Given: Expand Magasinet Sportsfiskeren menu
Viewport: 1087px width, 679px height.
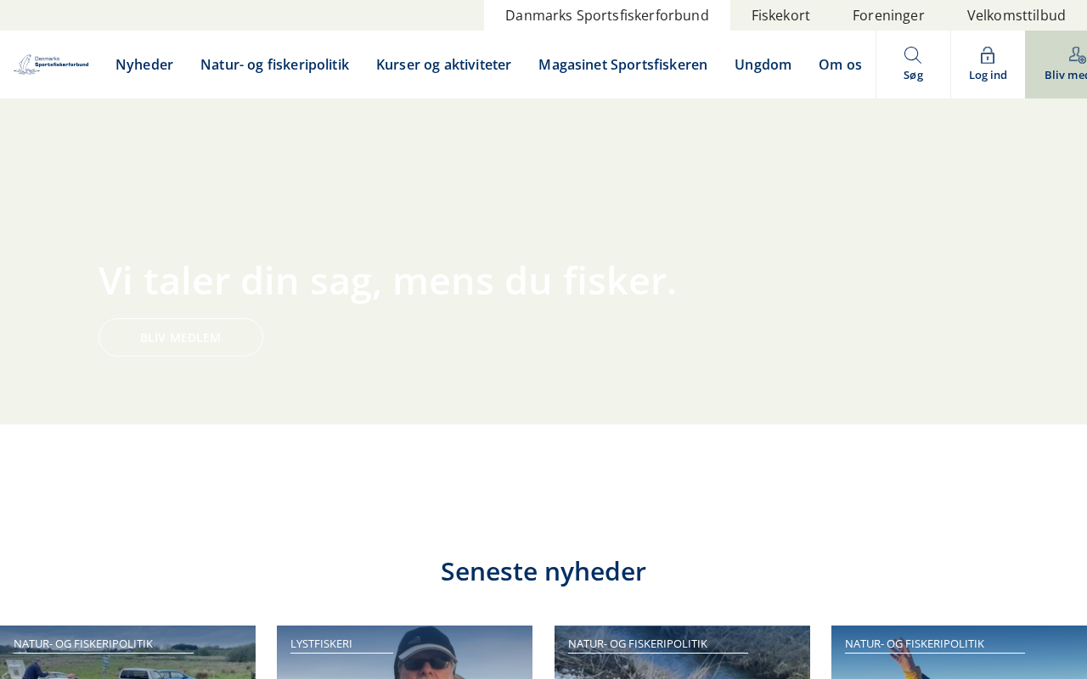Looking at the screenshot, I should coord(622,65).
